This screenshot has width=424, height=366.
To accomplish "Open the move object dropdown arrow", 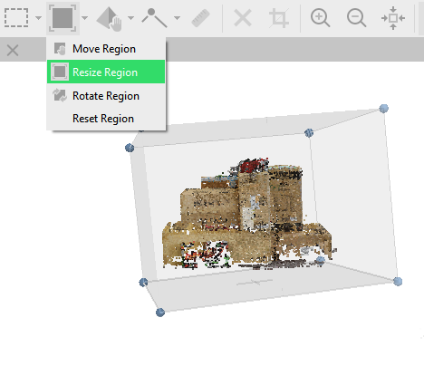I will 130,18.
